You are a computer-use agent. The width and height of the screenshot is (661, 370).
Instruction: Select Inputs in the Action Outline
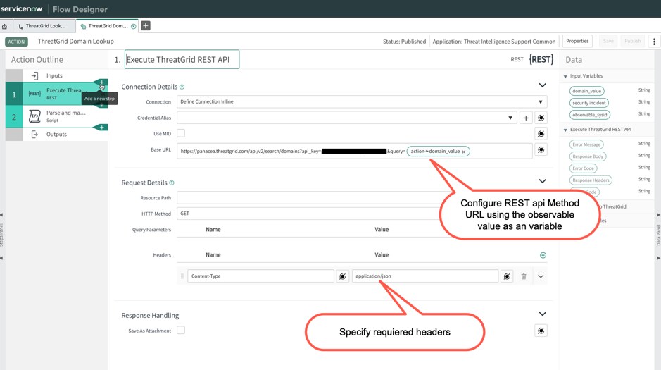(54, 75)
